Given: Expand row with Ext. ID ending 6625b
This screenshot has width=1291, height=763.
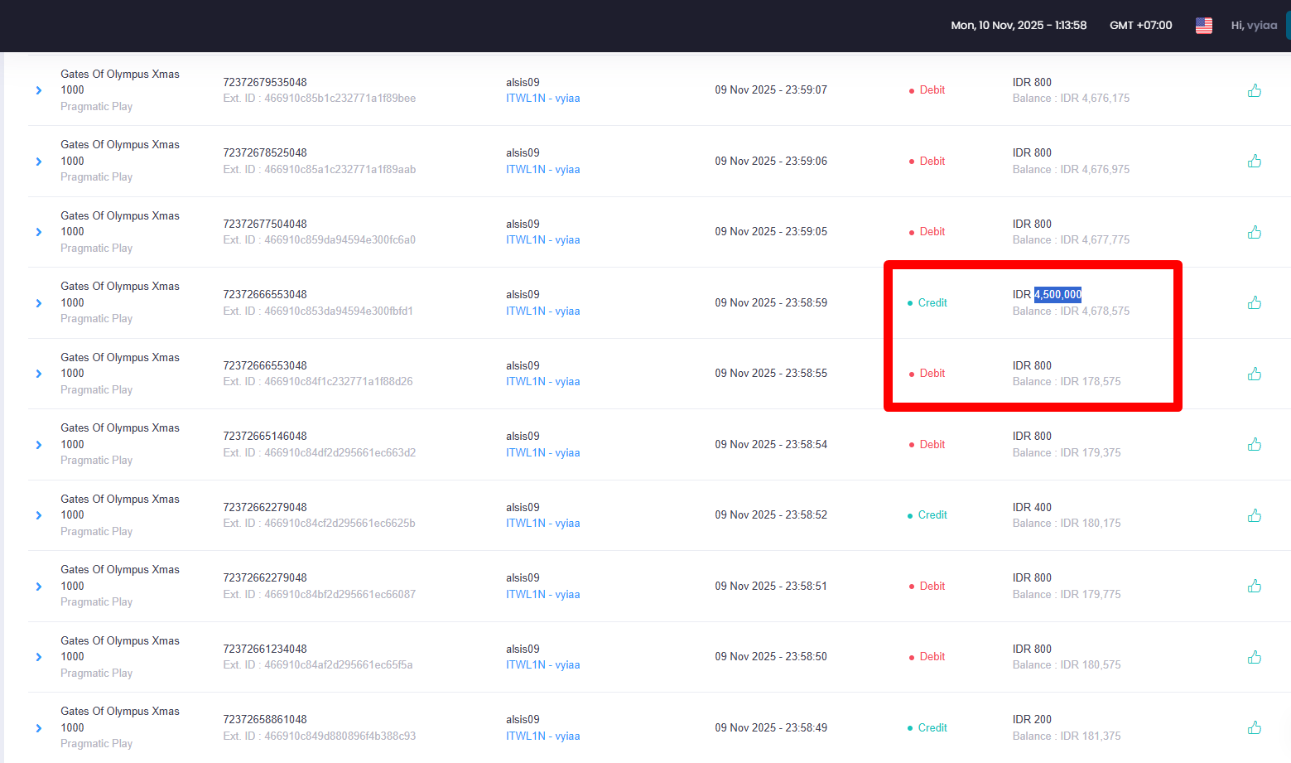Looking at the screenshot, I should click(39, 515).
